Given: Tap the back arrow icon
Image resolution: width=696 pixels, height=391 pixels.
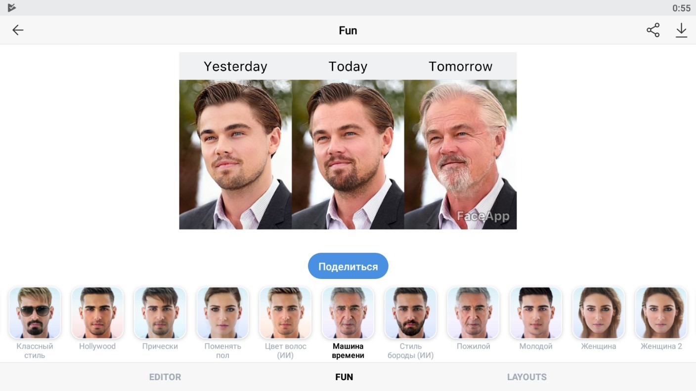Looking at the screenshot, I should [x=18, y=30].
